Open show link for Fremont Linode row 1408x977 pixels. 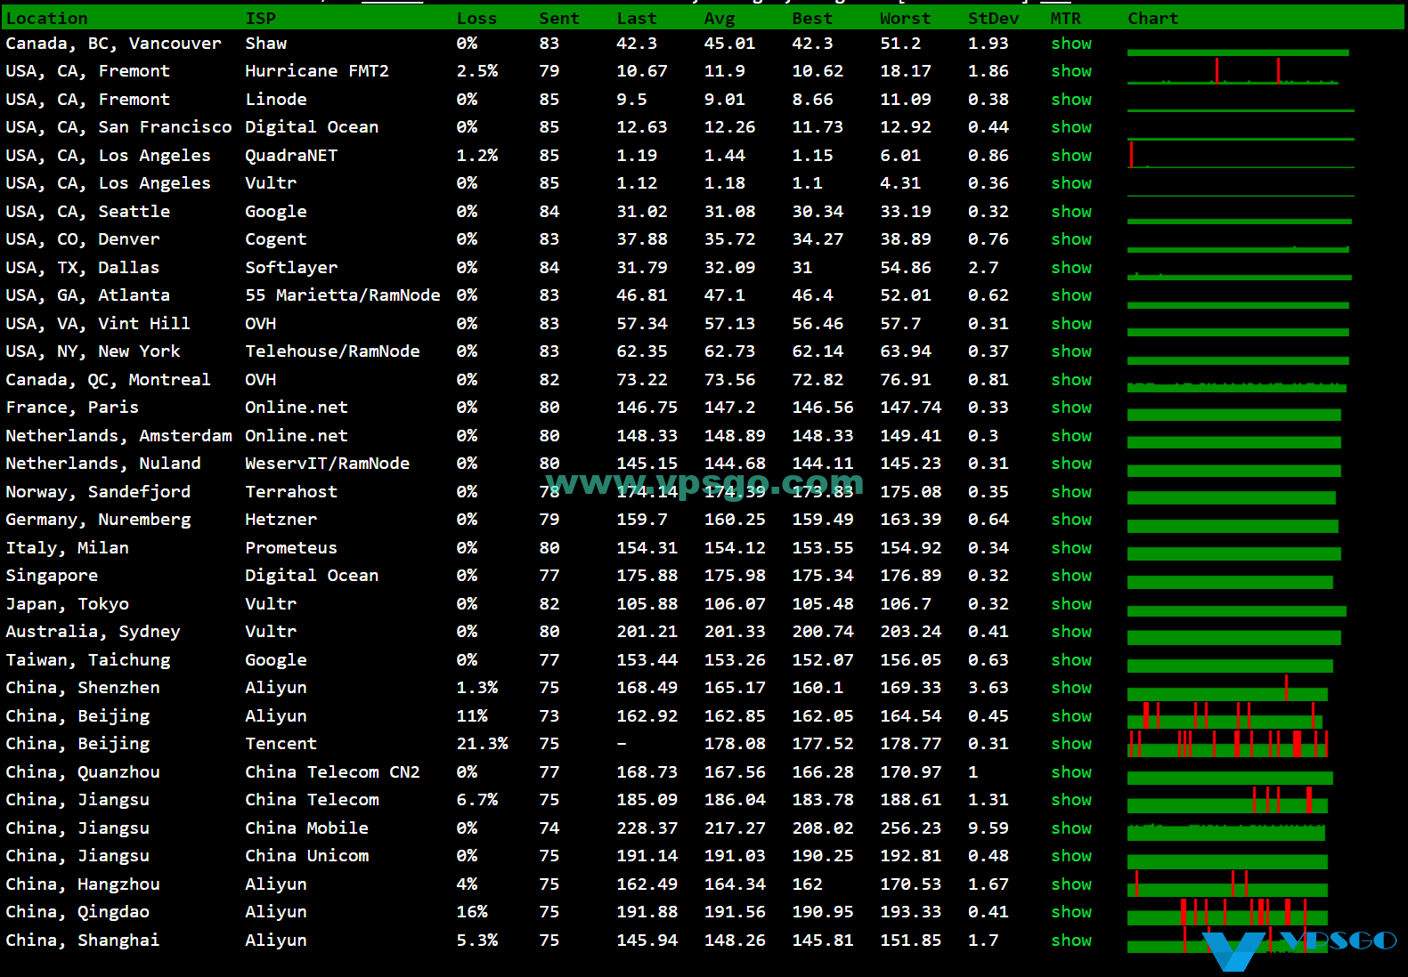point(1070,100)
